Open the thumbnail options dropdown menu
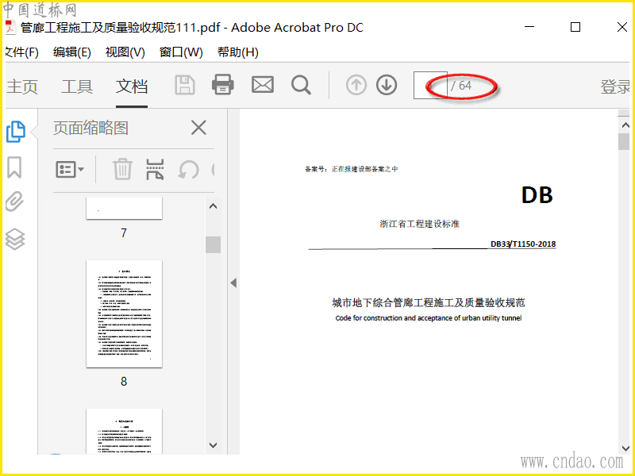This screenshot has height=476, width=635. [70, 169]
